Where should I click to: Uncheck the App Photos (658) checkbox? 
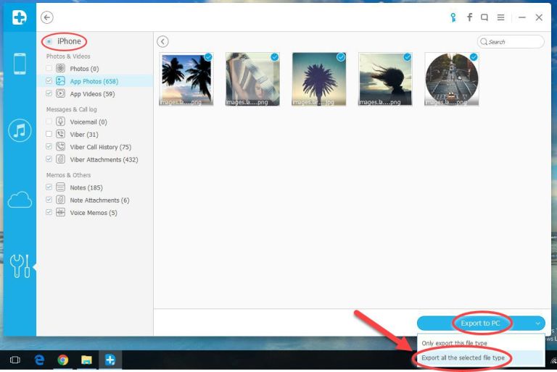(x=49, y=81)
